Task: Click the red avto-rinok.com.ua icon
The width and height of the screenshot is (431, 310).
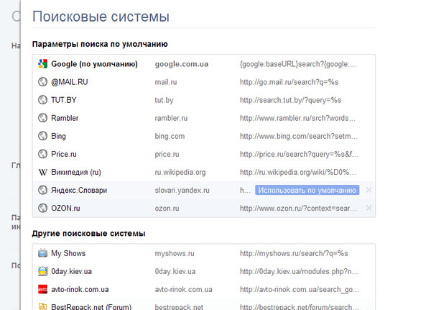Action: pyautogui.click(x=42, y=289)
